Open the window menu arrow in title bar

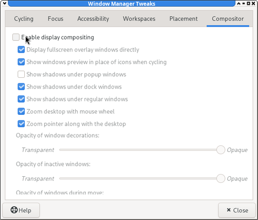pyautogui.click(x=5, y=3)
